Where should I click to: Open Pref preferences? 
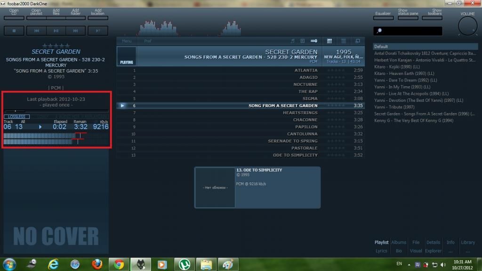(x=147, y=41)
